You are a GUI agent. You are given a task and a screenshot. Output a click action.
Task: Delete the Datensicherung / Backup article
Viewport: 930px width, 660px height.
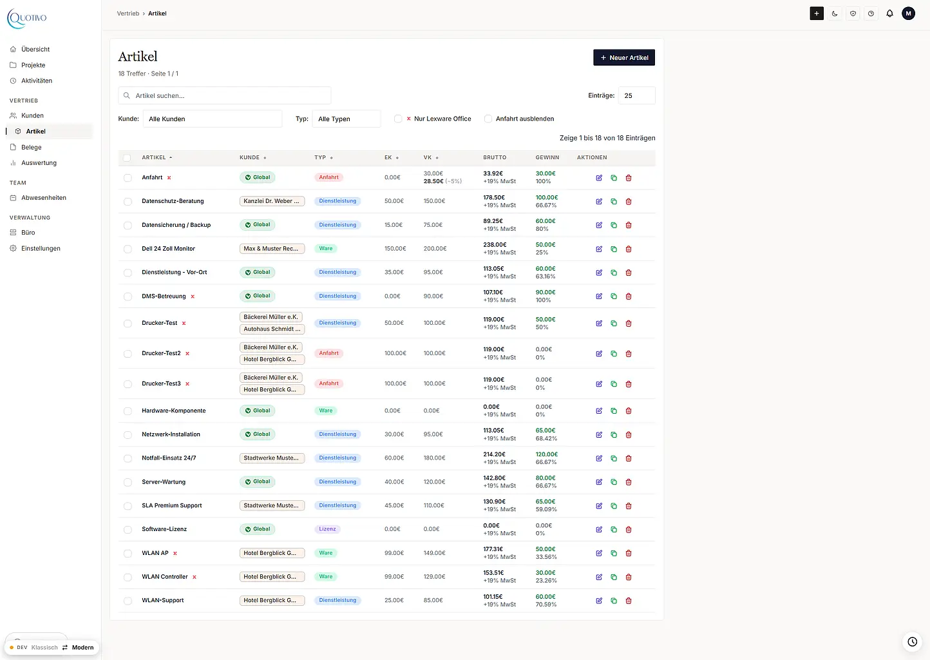629,226
